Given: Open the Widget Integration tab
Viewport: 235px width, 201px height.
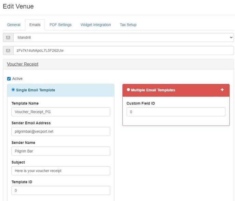Looking at the screenshot, I should 96,25.
